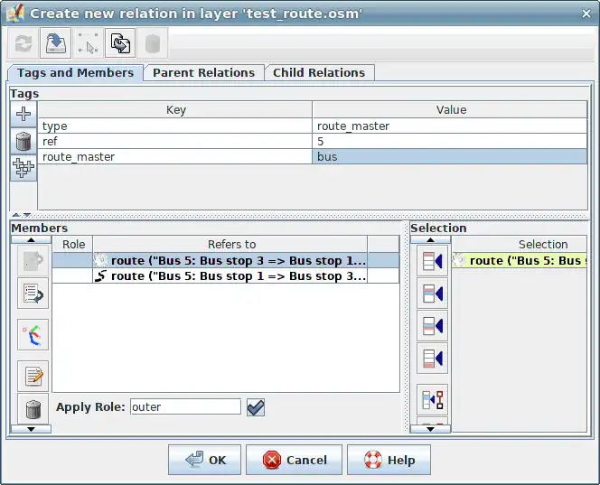Delete selected tag using Tags trash icon
Viewport: 600px width, 485px height.
click(x=23, y=141)
